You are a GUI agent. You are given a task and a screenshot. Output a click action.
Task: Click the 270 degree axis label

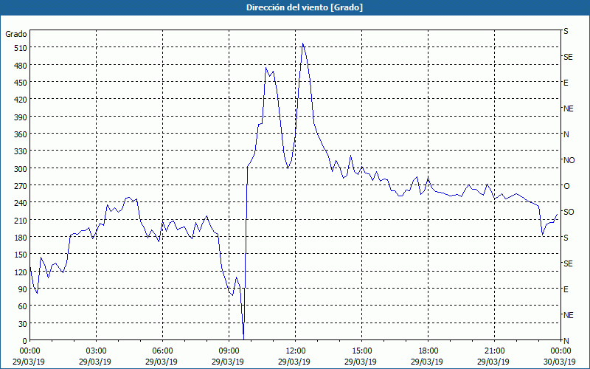[x=21, y=186]
